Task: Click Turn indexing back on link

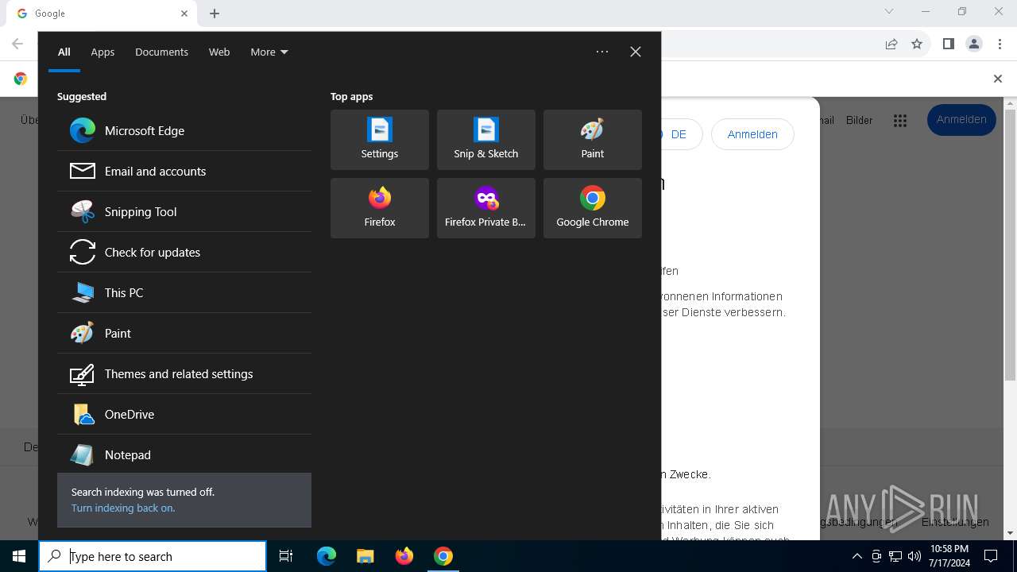Action: (x=123, y=508)
